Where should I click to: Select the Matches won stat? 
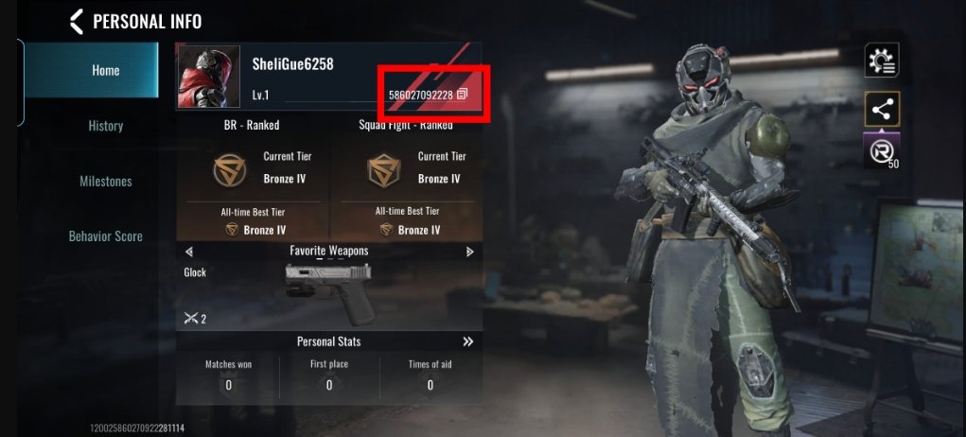(x=229, y=375)
